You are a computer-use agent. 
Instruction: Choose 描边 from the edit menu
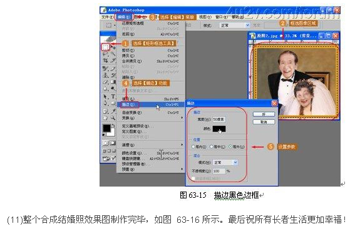[x=150, y=105]
